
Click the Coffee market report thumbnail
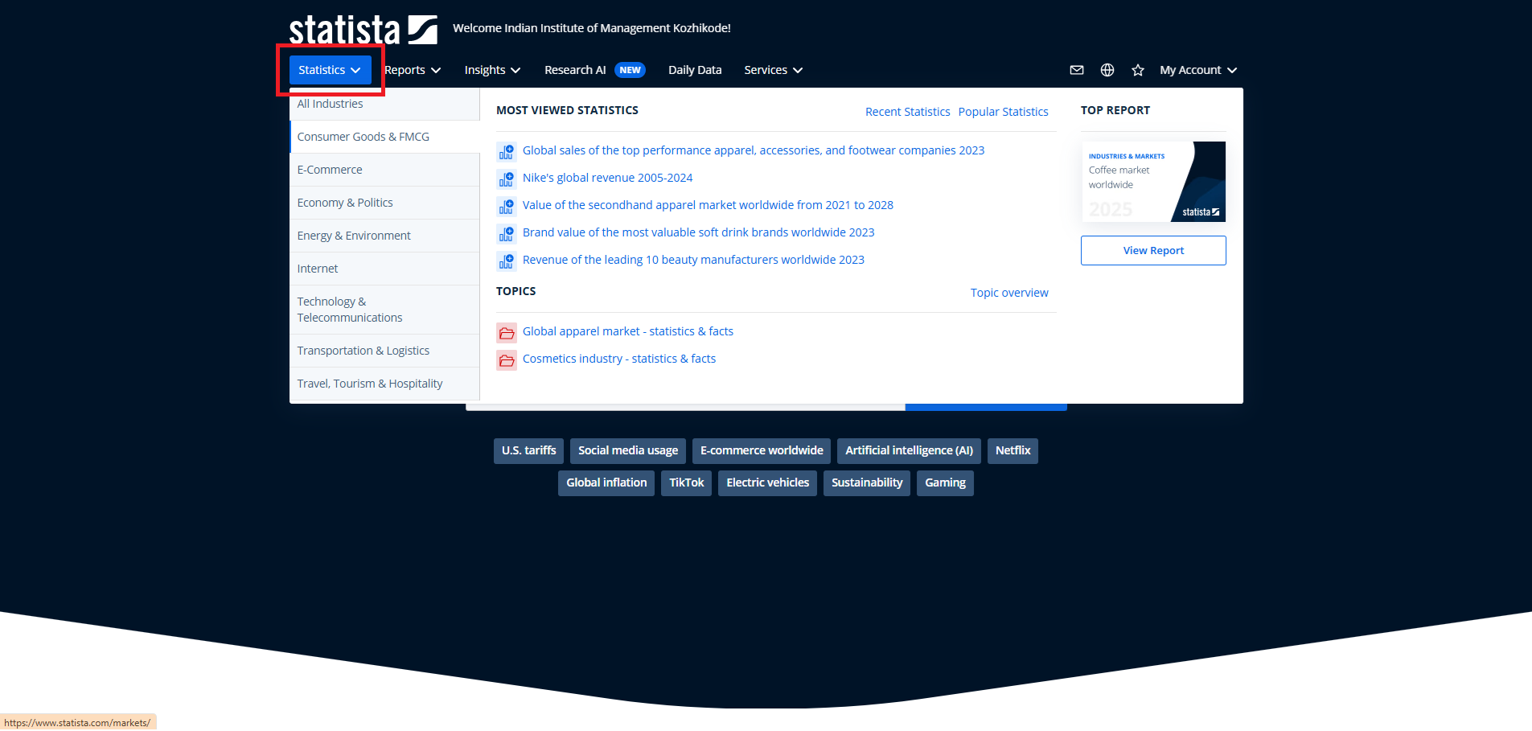(x=1153, y=182)
